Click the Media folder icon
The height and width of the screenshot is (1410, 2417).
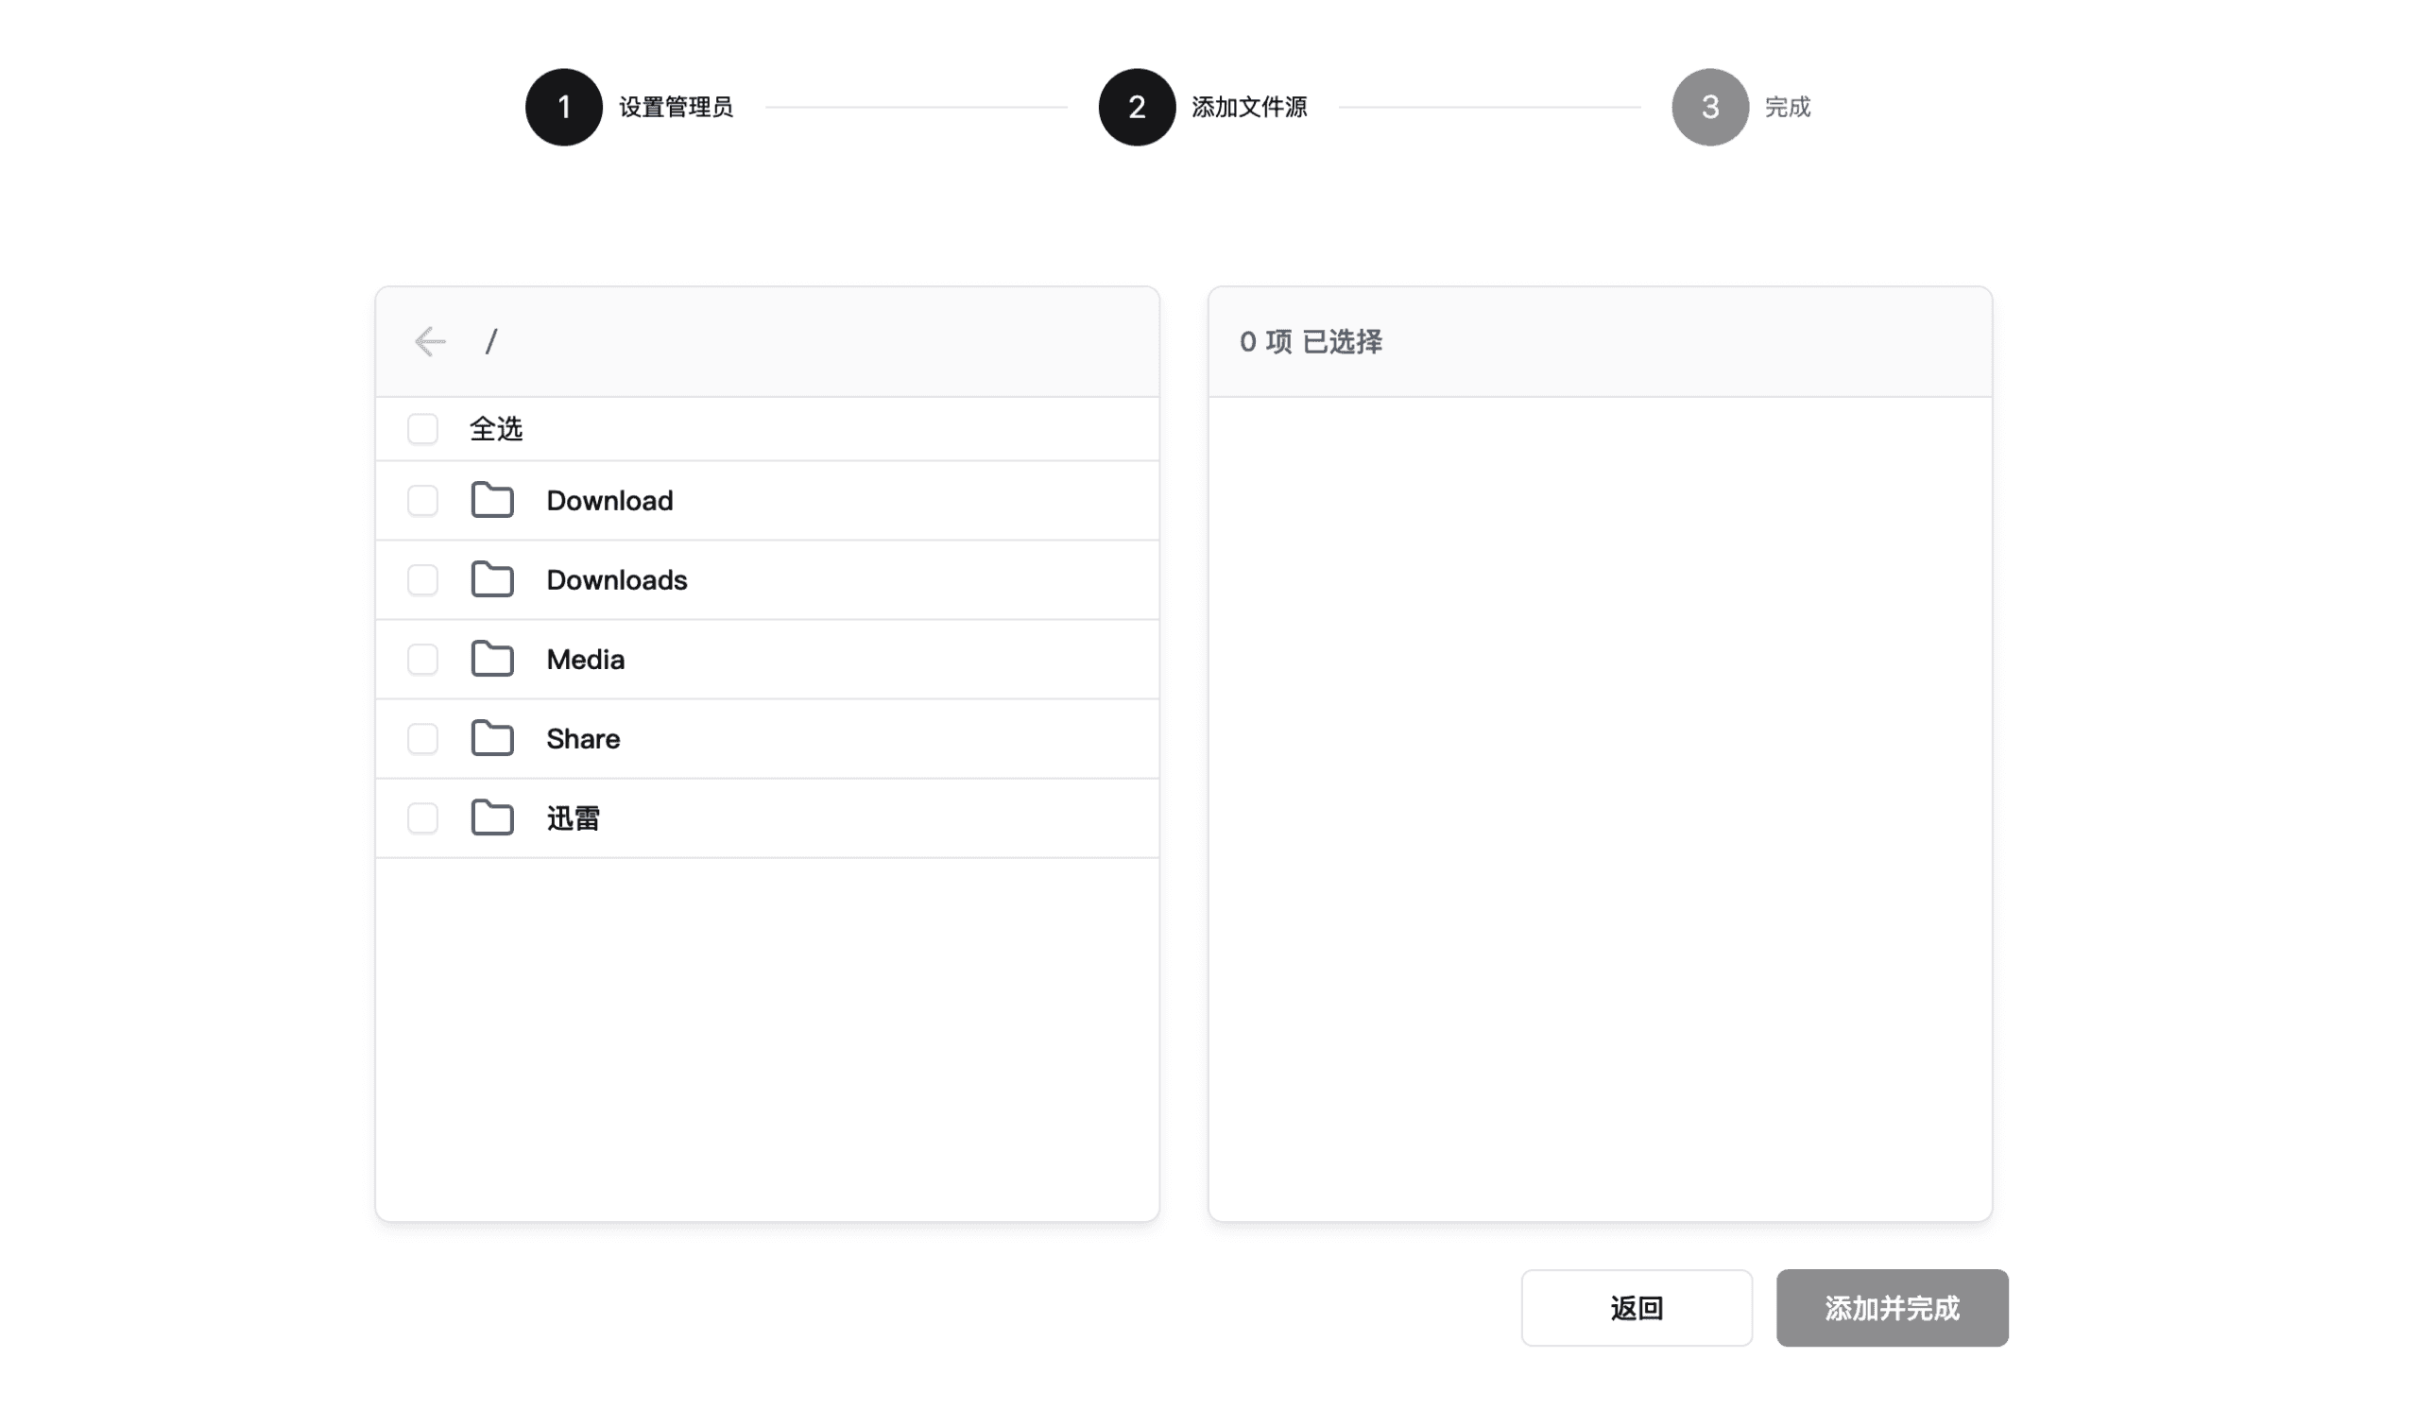492,660
